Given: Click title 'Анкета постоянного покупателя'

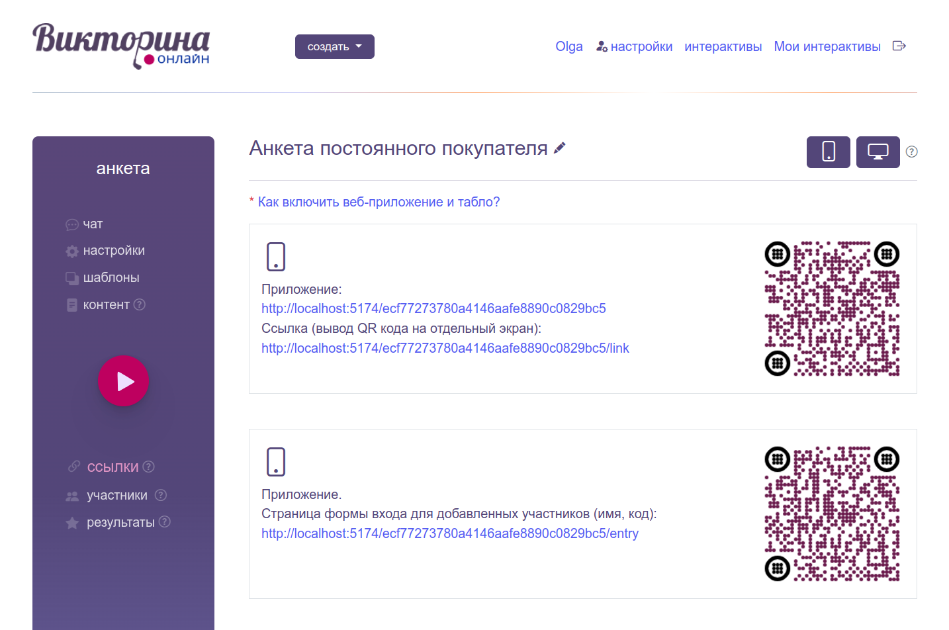Looking at the screenshot, I should [x=398, y=148].
